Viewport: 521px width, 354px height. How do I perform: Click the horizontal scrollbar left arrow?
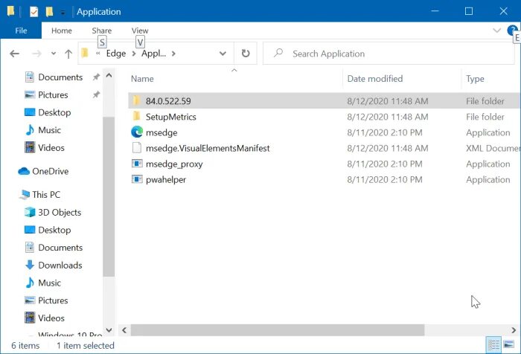pyautogui.click(x=124, y=330)
